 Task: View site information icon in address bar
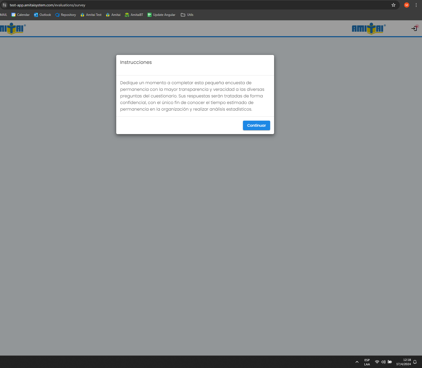(4, 5)
